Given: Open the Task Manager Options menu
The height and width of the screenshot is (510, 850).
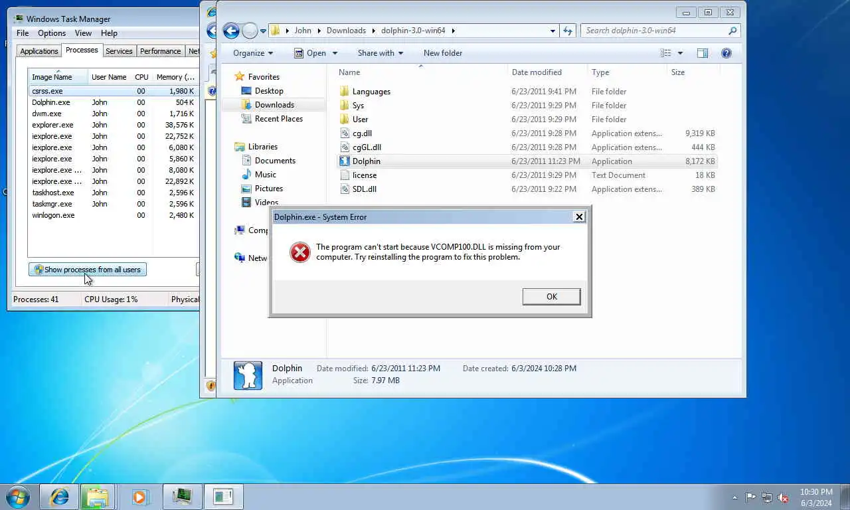Looking at the screenshot, I should click(x=52, y=33).
